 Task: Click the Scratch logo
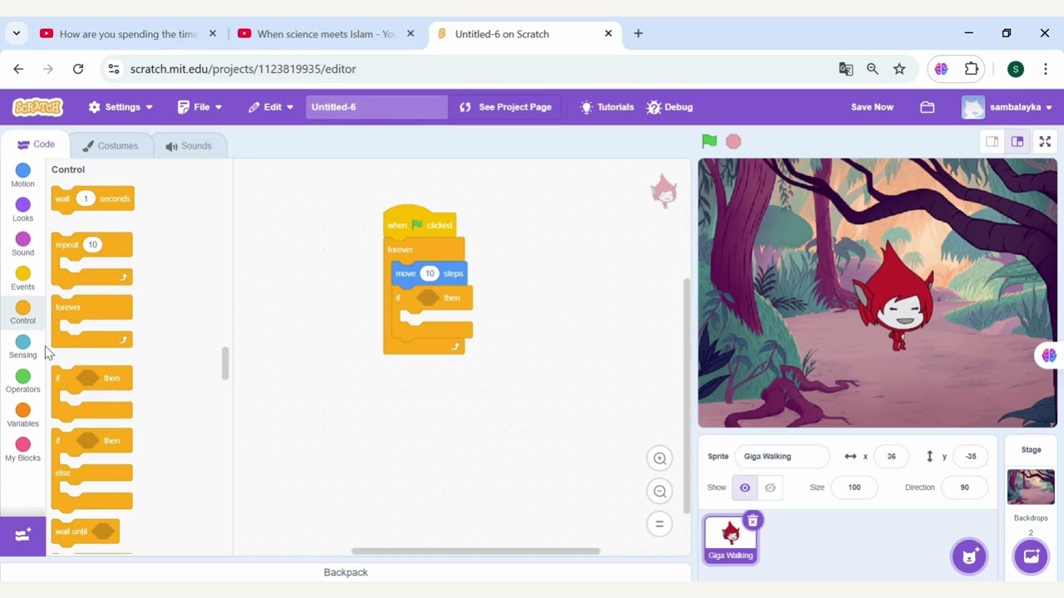(x=37, y=107)
